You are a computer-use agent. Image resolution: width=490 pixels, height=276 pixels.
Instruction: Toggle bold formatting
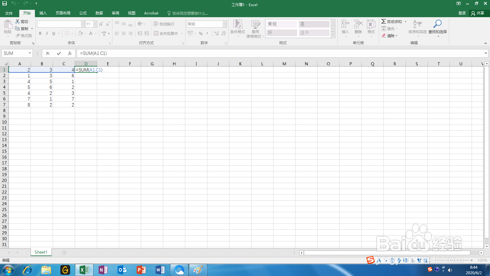(40, 33)
